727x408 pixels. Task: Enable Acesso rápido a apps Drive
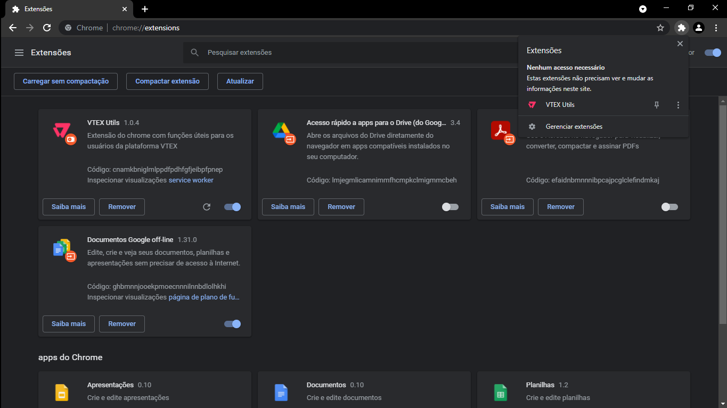point(450,207)
